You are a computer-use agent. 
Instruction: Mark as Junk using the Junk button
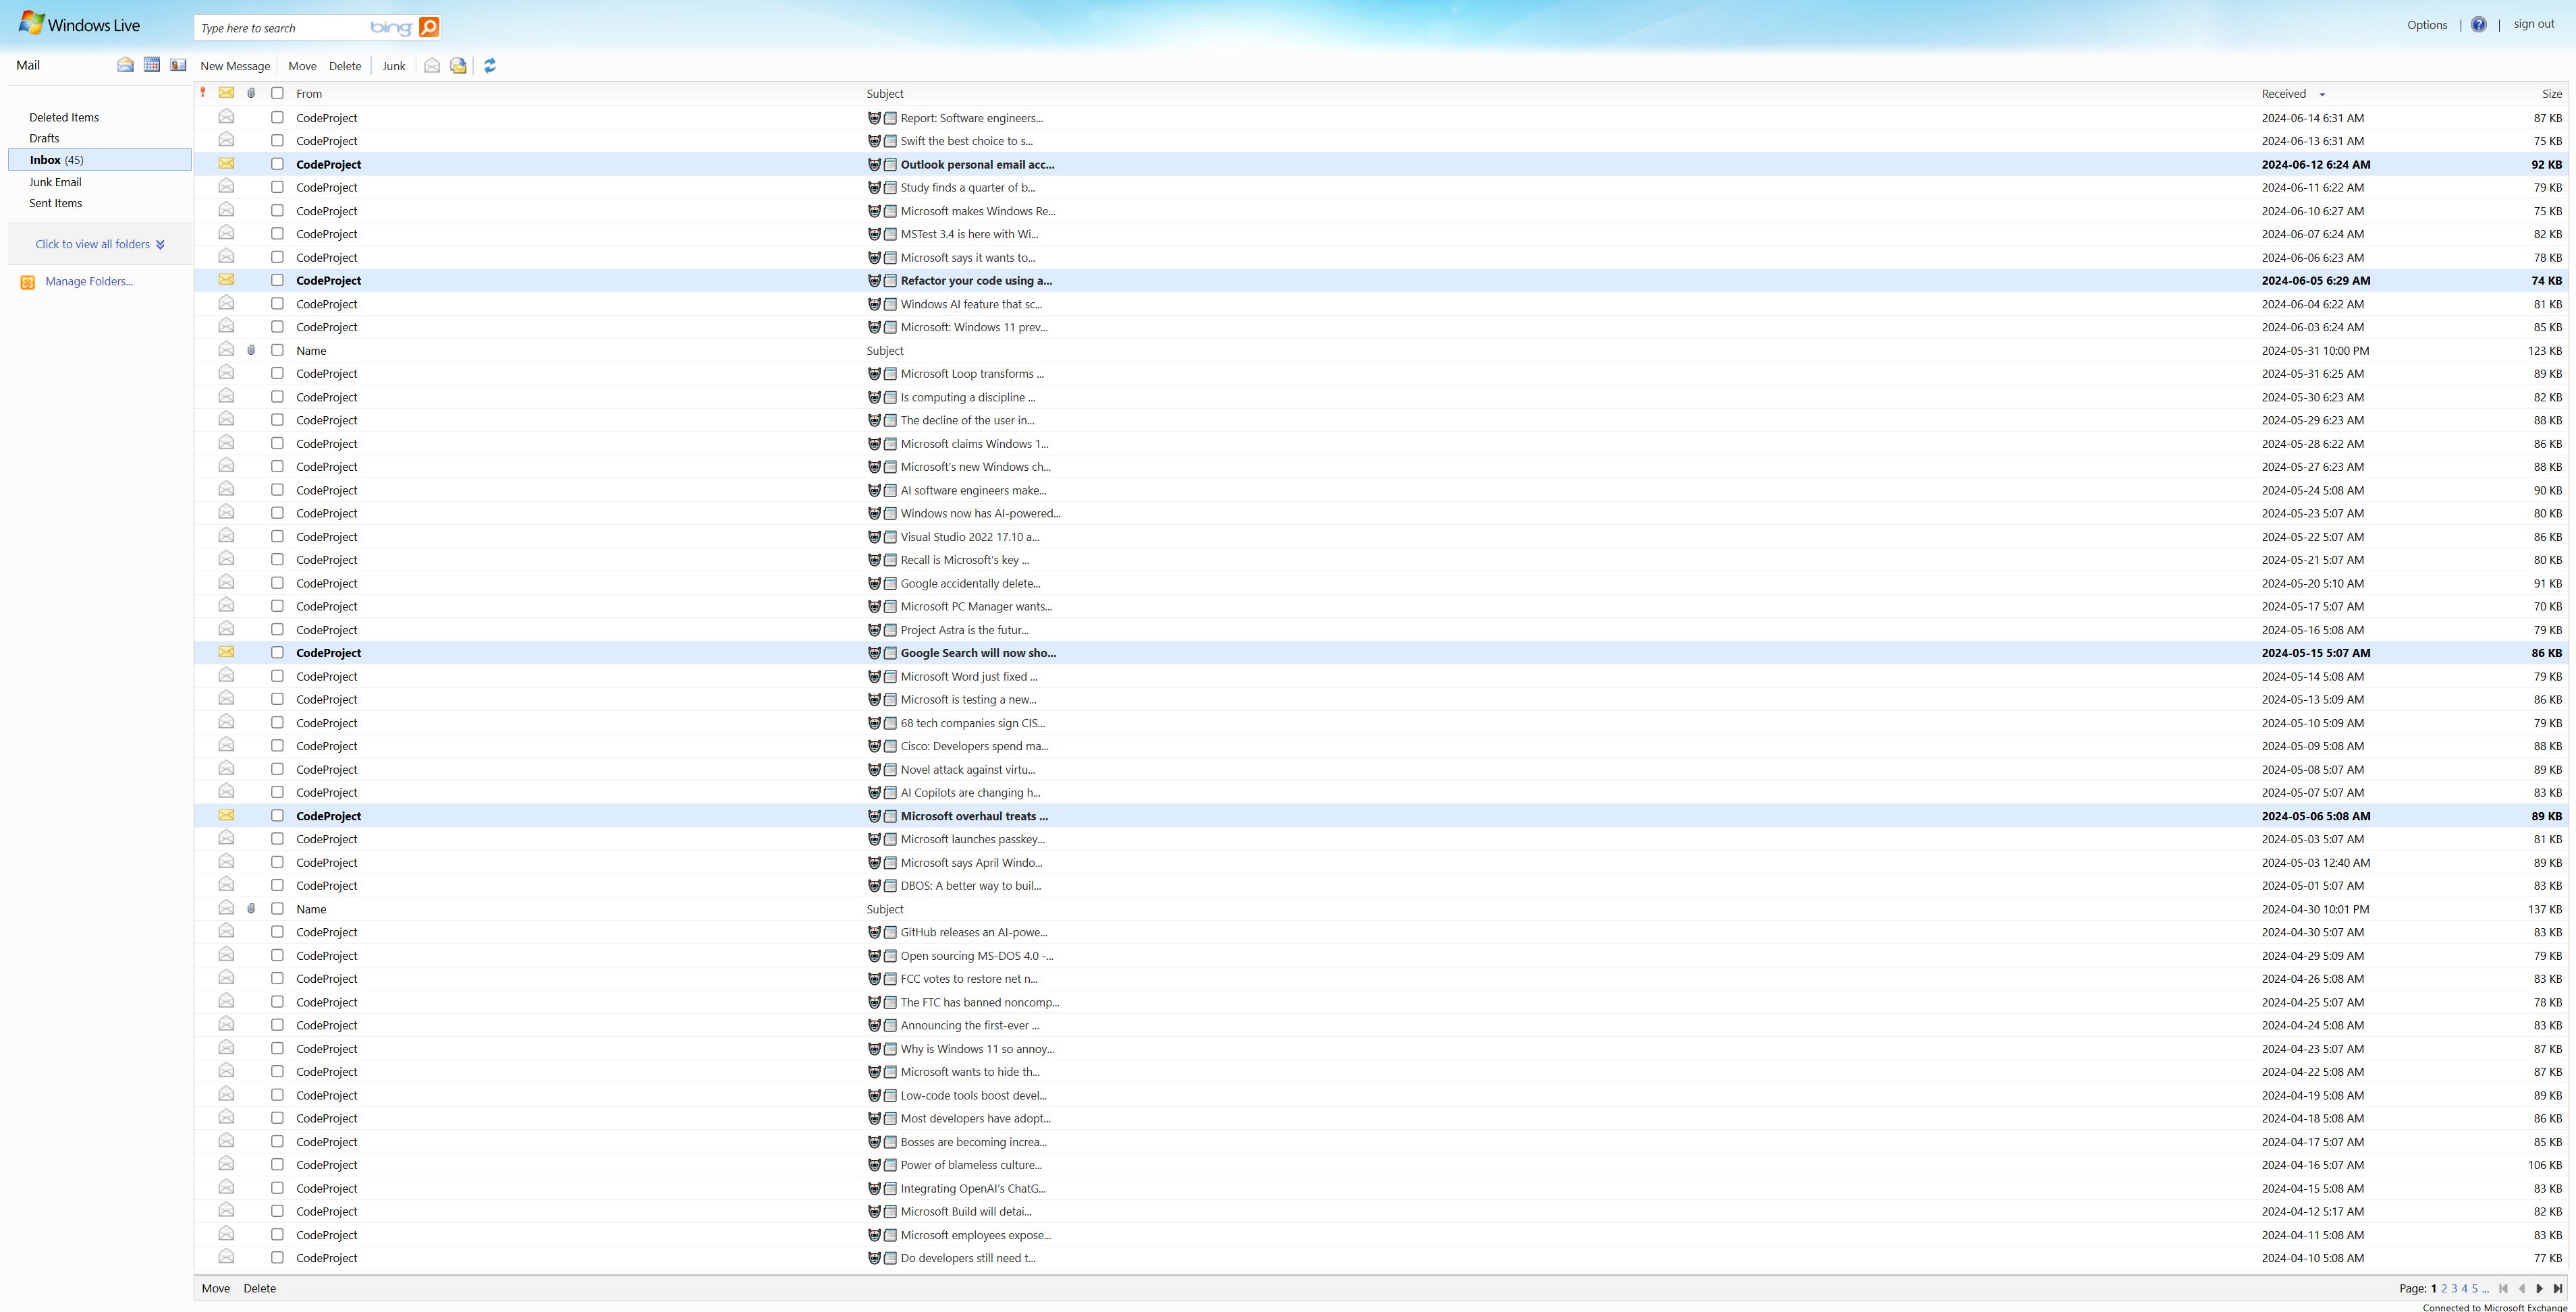[394, 66]
